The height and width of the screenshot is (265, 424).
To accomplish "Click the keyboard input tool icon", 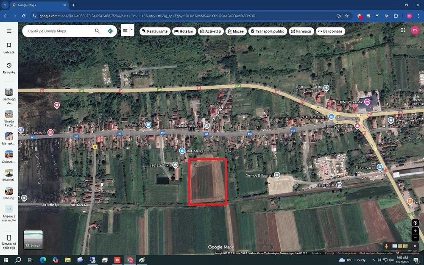I will [x=125, y=31].
